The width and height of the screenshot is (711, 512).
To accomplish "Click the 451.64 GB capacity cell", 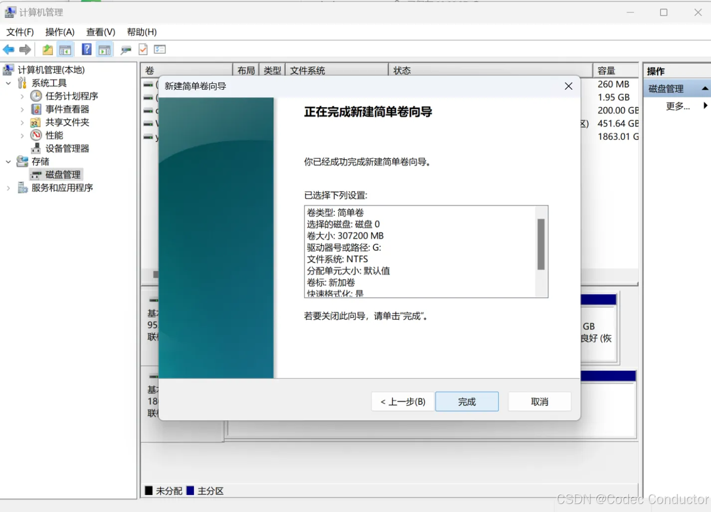I will tap(618, 123).
